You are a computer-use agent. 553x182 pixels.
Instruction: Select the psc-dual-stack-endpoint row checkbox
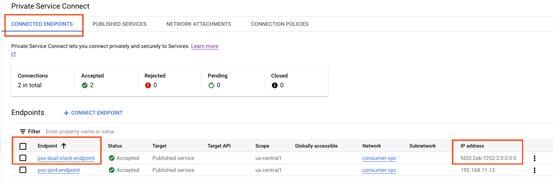tap(23, 158)
